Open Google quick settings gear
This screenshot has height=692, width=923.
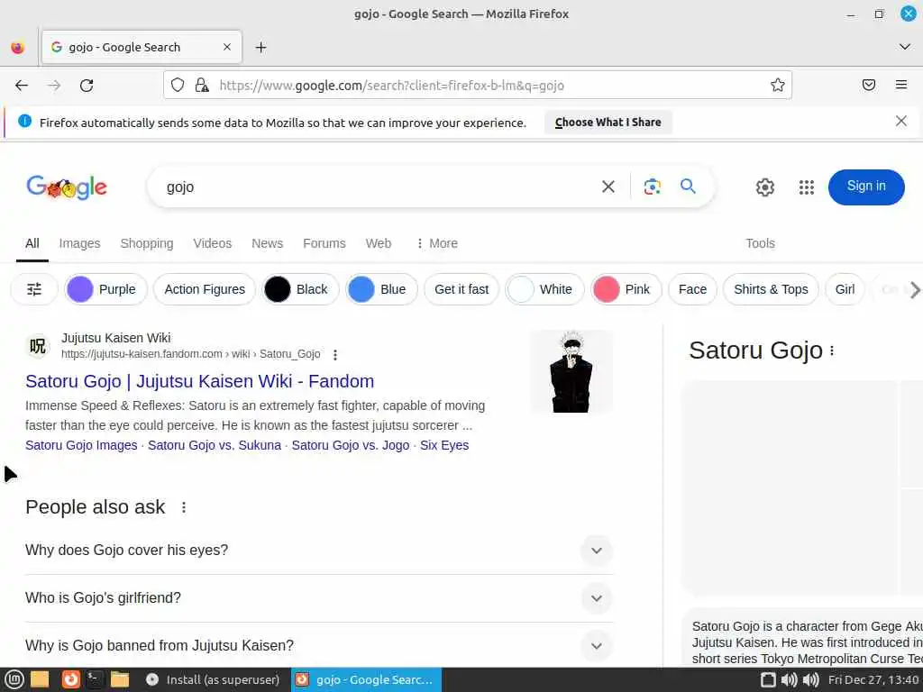[764, 187]
